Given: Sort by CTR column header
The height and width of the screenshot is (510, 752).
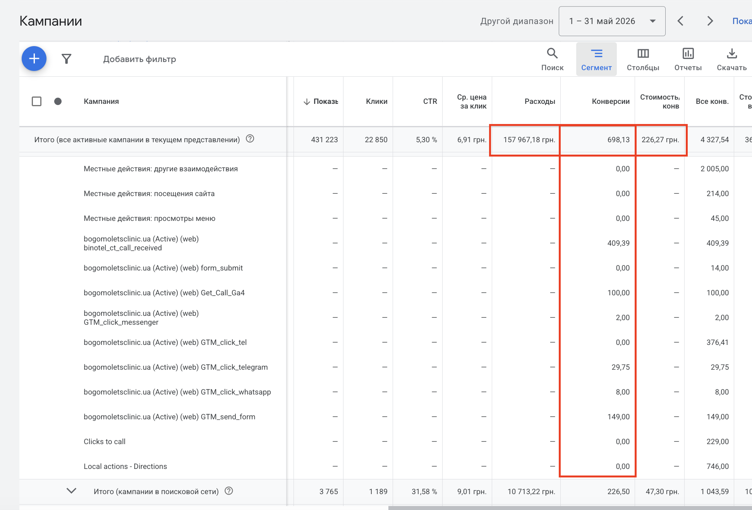Looking at the screenshot, I should (430, 102).
